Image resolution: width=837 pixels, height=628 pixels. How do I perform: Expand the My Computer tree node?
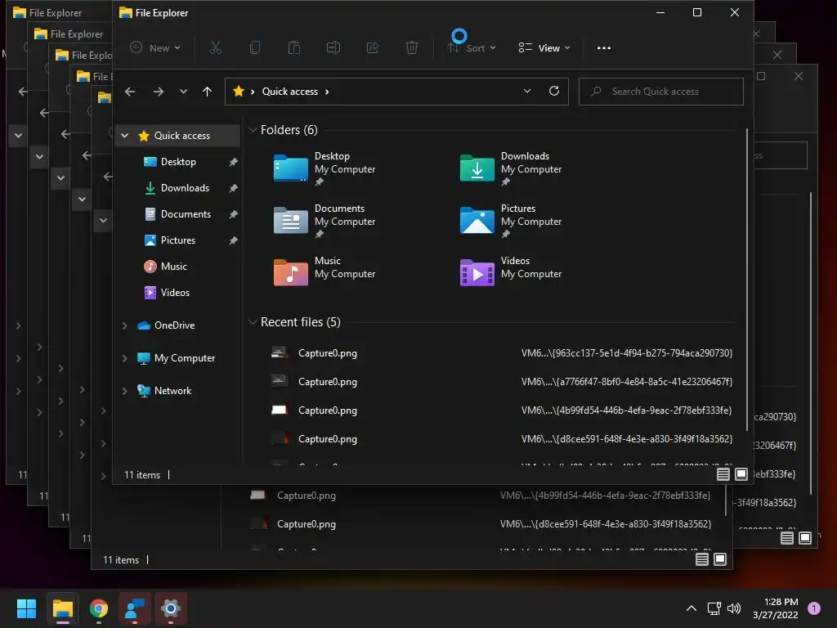tap(125, 358)
